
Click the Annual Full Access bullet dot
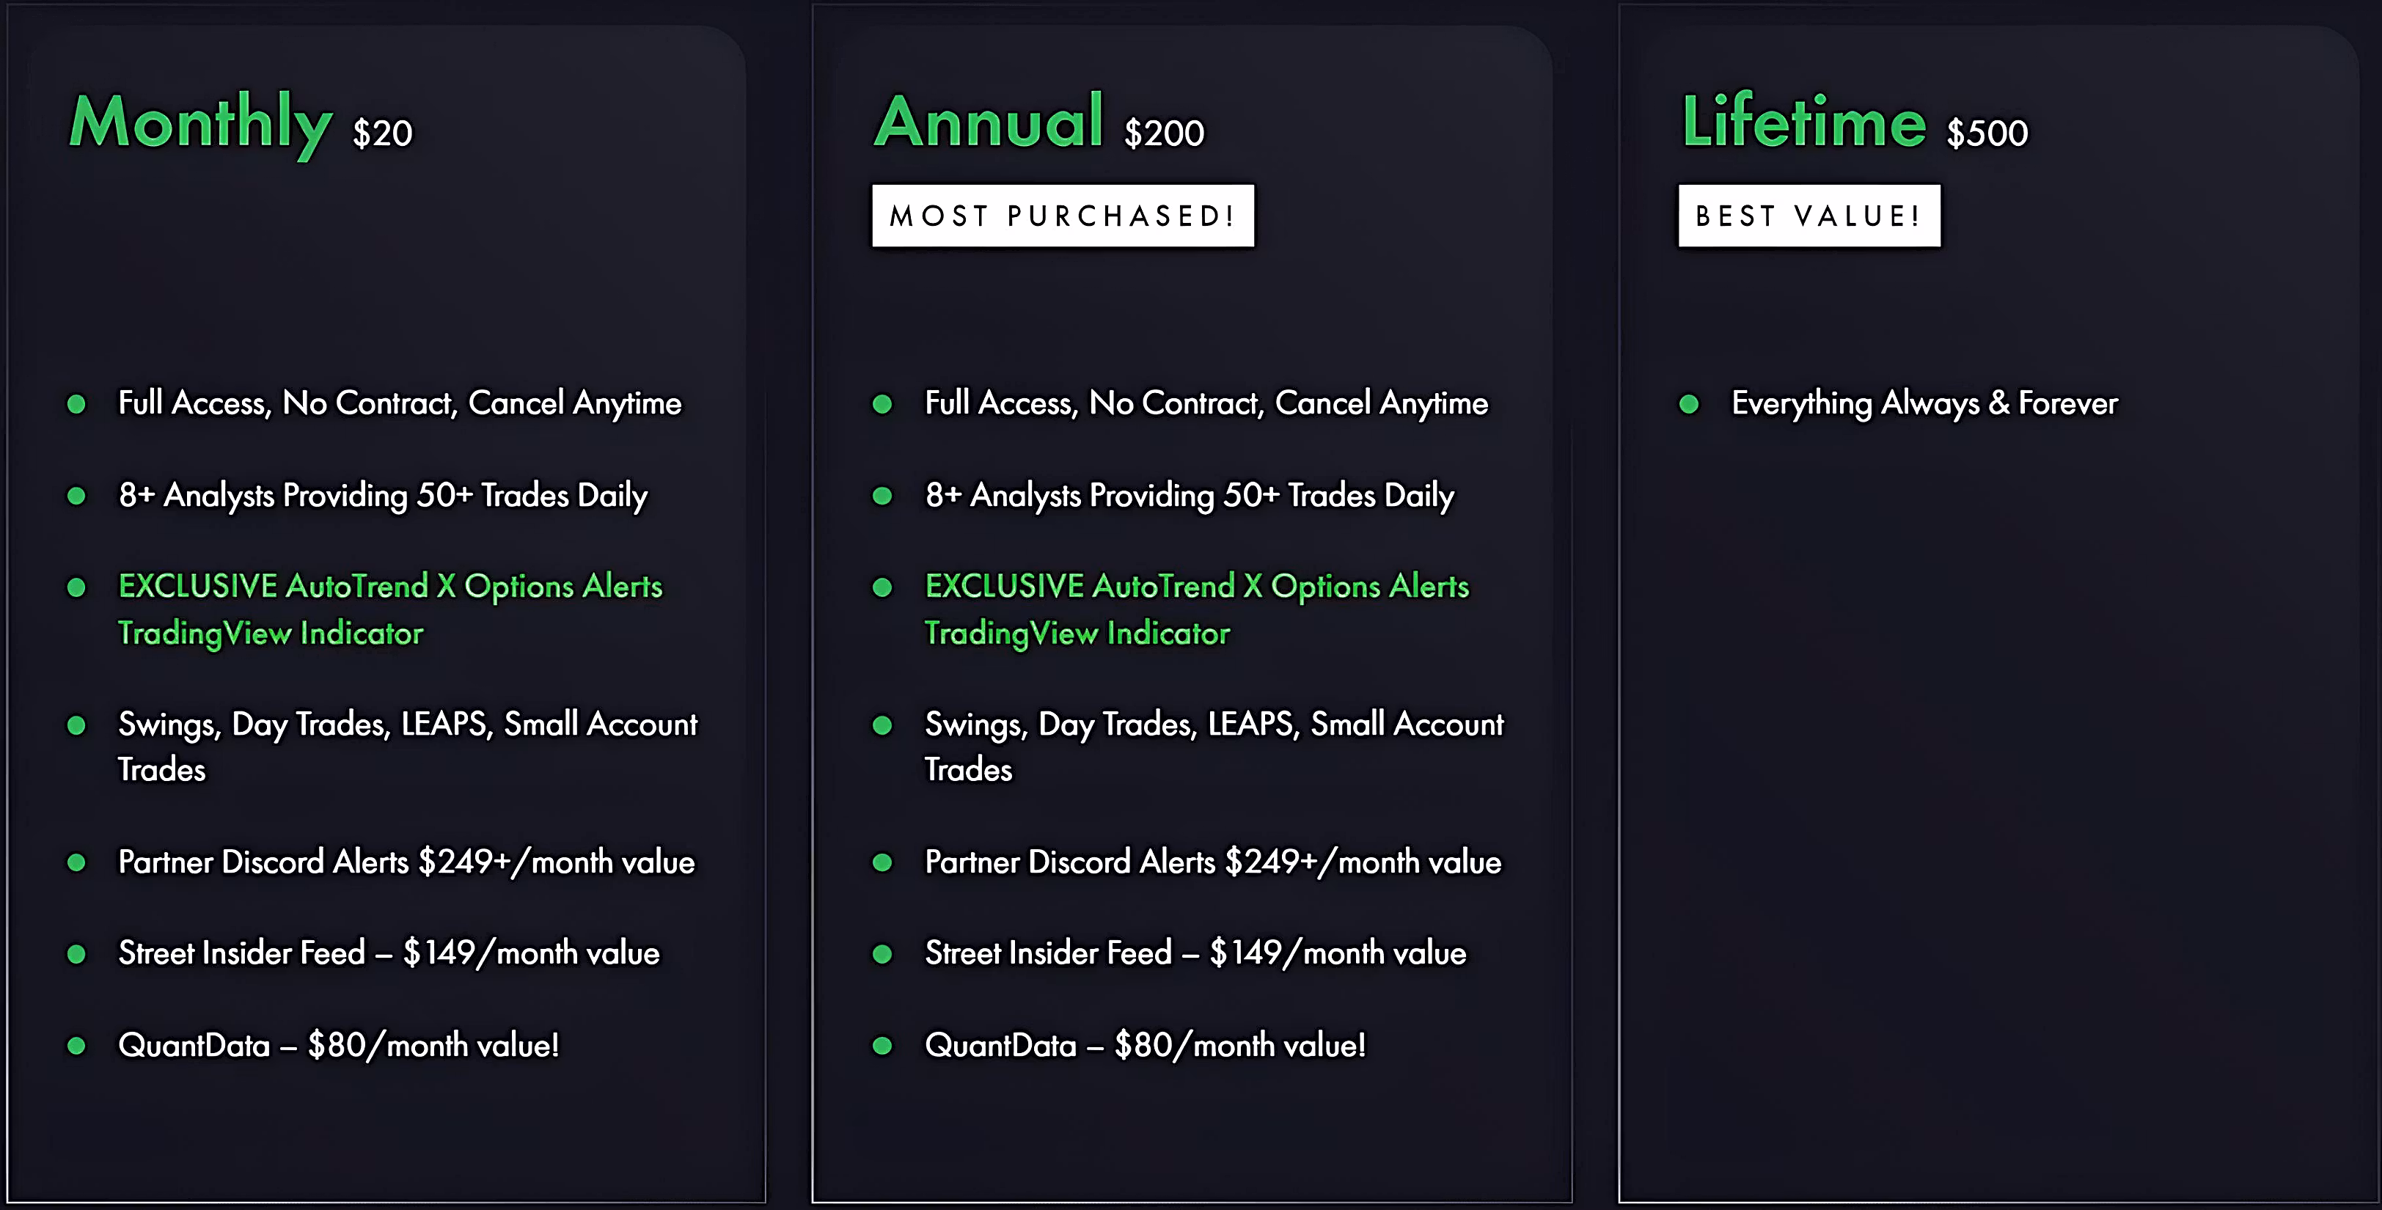point(882,404)
